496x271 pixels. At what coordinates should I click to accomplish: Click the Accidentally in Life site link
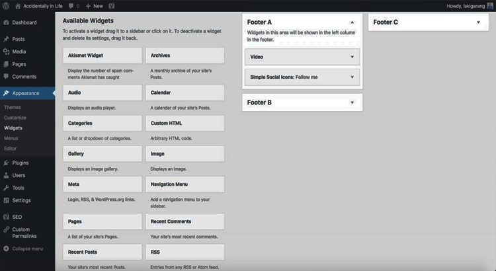pos(45,5)
